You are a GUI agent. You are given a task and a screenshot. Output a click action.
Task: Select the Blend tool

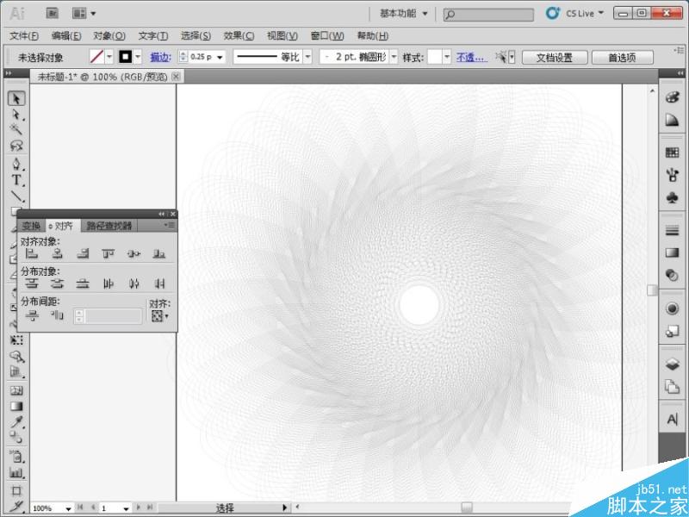(x=16, y=438)
